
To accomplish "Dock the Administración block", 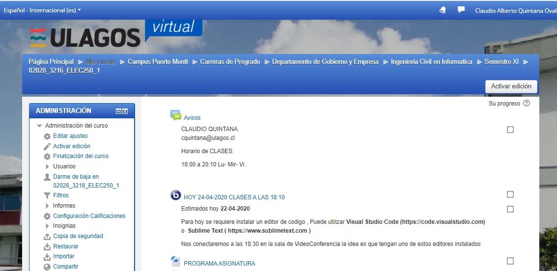I will click(x=125, y=111).
